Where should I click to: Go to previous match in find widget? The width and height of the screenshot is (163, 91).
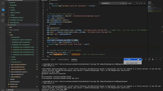[x=137, y=3]
